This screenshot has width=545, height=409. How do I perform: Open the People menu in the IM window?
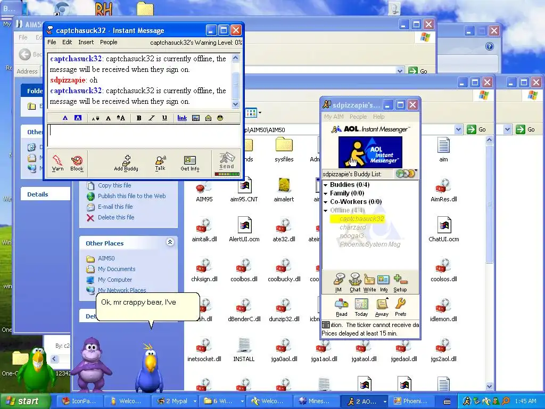click(109, 42)
